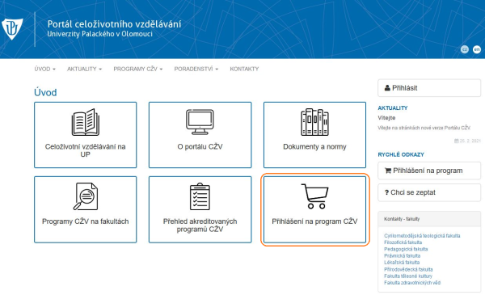Viewport: 485px width, 295px height.
Task: Click the open book icon tile
Action: coord(86,135)
